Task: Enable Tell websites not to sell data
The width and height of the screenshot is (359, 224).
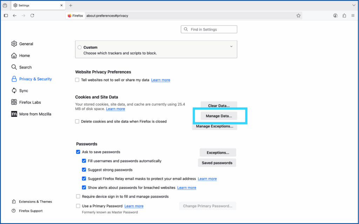Action: click(x=77, y=80)
